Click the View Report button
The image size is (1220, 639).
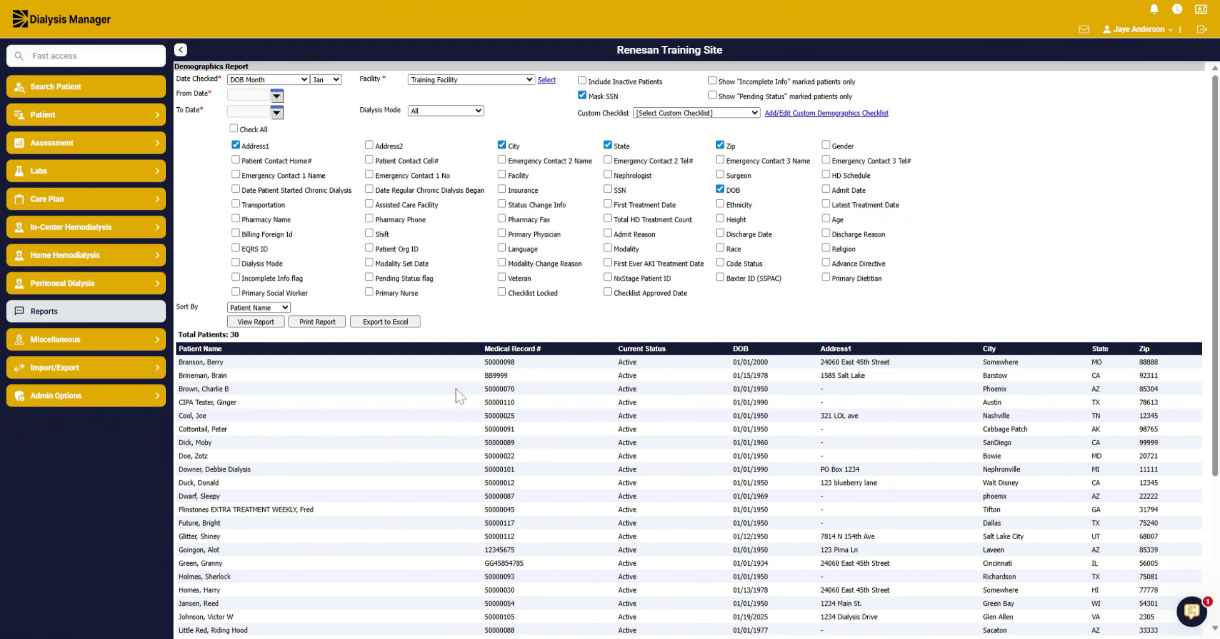[x=256, y=322]
